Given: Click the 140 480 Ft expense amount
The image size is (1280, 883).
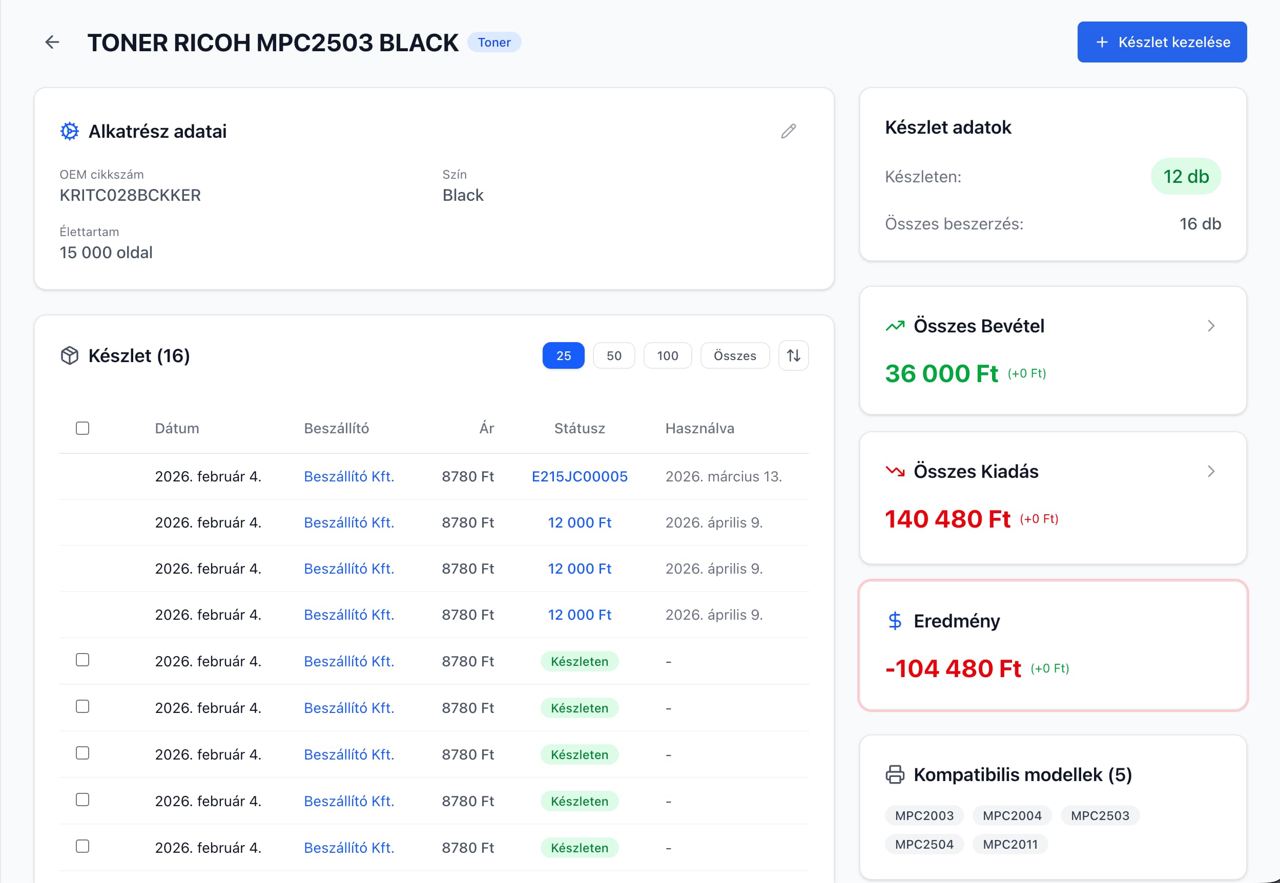Looking at the screenshot, I should pos(947,519).
